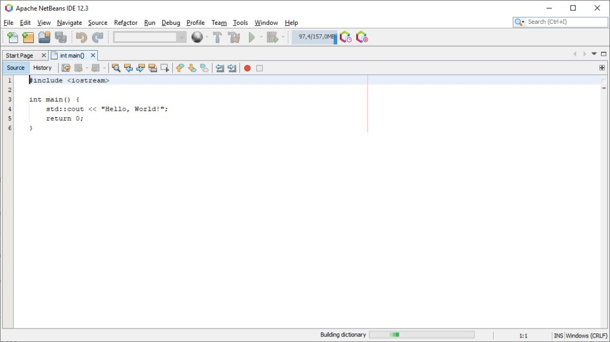Find the next occurrence in the editor
This screenshot has height=342, width=610.
[x=141, y=68]
